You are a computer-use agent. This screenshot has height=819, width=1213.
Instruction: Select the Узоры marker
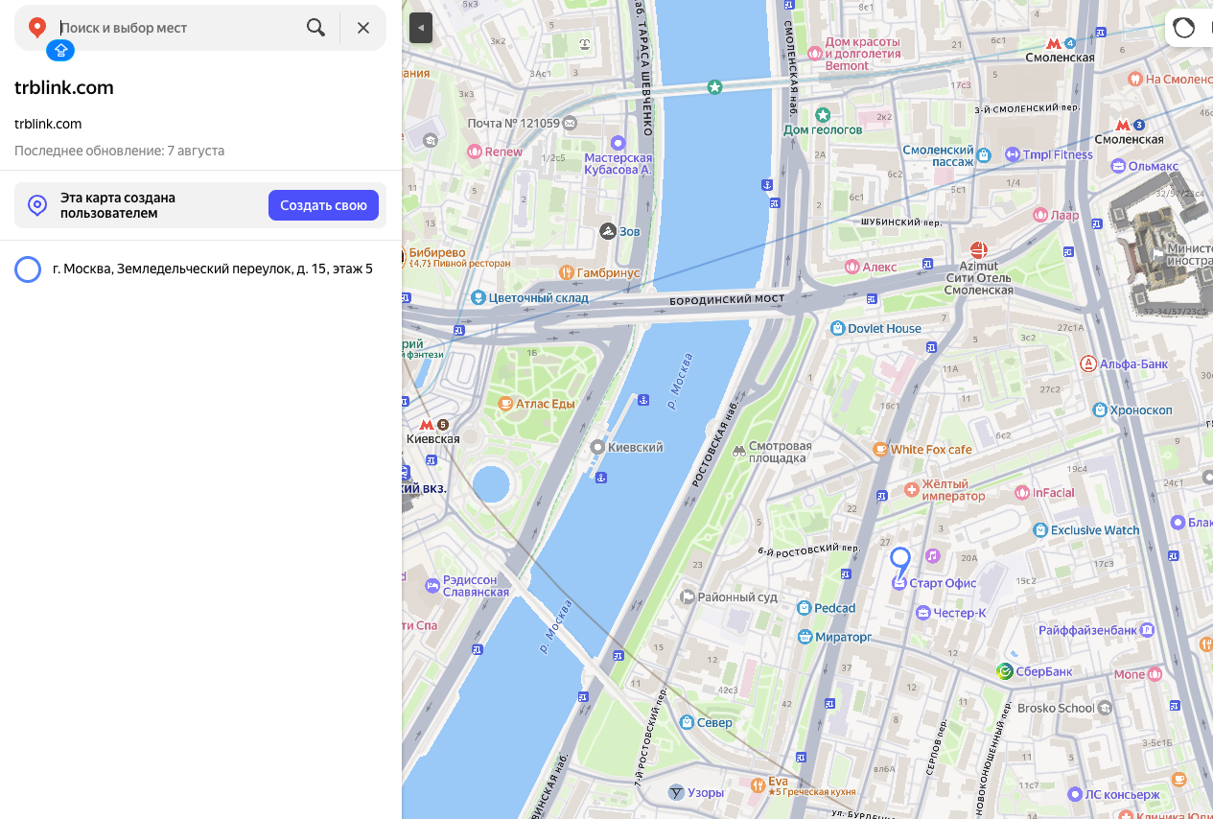(x=676, y=793)
